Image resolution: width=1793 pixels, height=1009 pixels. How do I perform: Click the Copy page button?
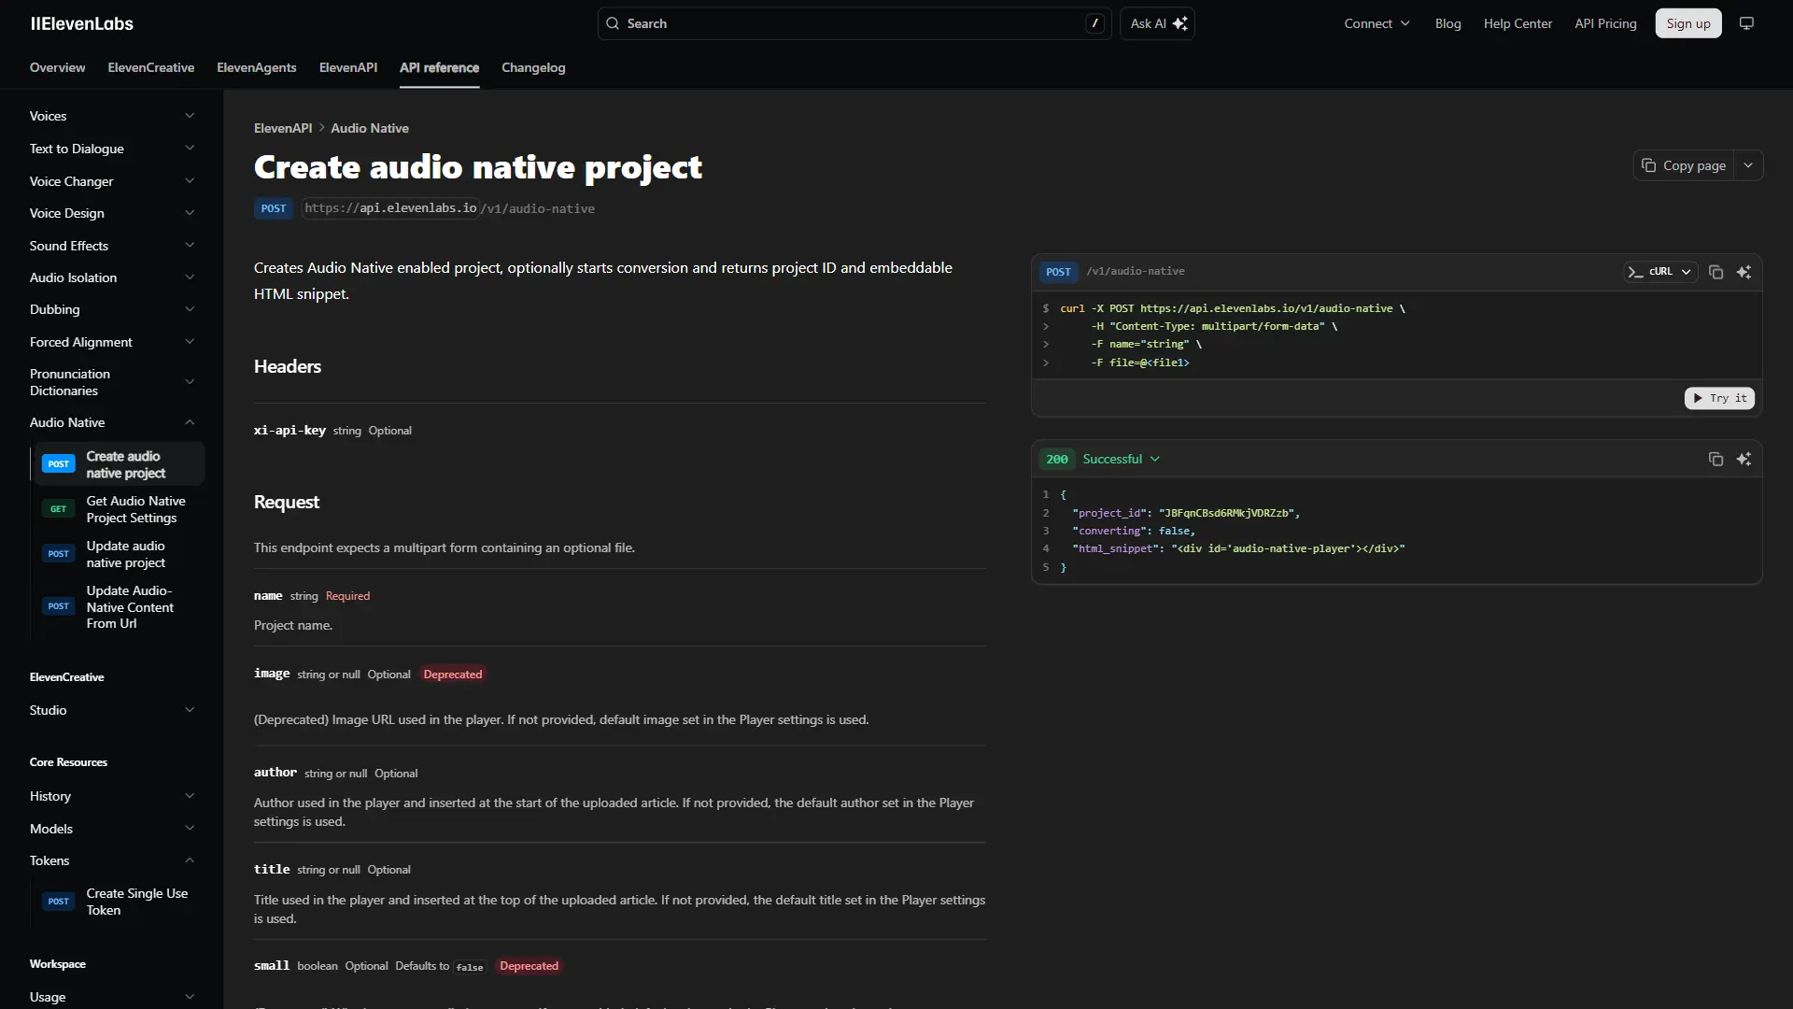(x=1684, y=165)
